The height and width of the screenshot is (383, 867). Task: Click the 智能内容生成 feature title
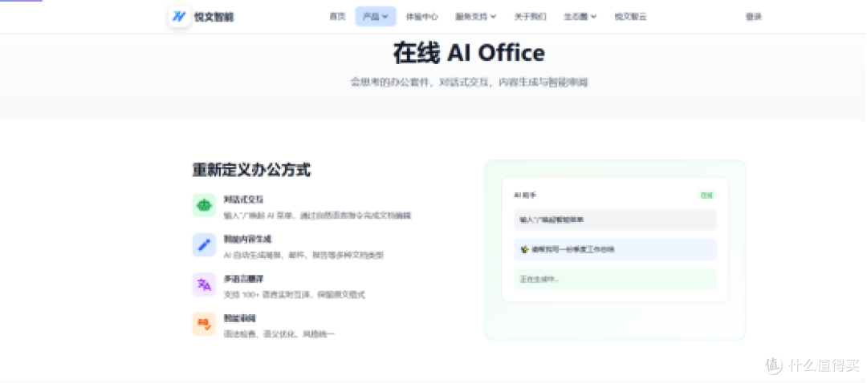click(247, 239)
